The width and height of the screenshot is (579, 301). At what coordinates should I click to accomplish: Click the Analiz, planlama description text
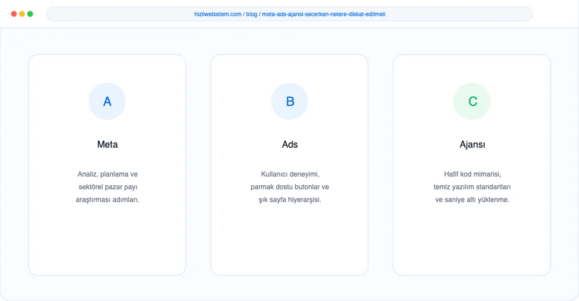[x=108, y=187]
